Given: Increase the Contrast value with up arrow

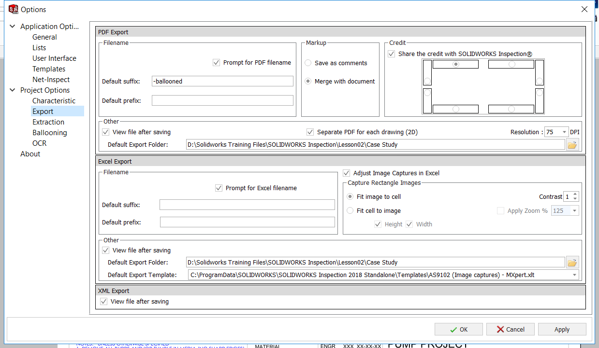Looking at the screenshot, I should (x=574, y=194).
